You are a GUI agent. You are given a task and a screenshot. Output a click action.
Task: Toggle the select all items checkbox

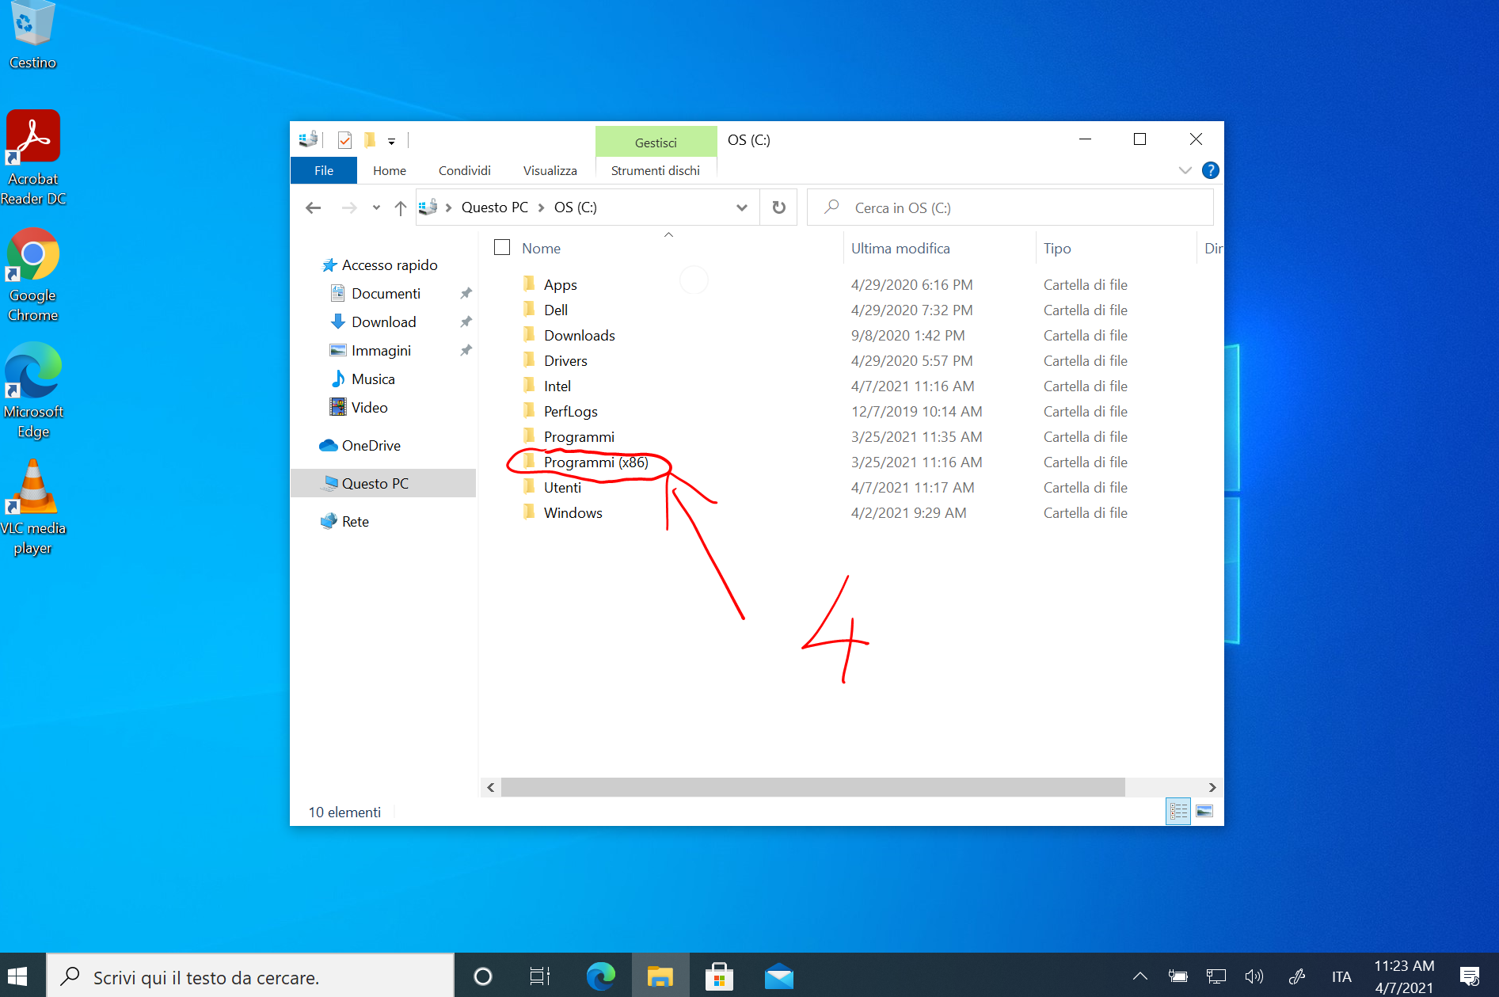(502, 248)
